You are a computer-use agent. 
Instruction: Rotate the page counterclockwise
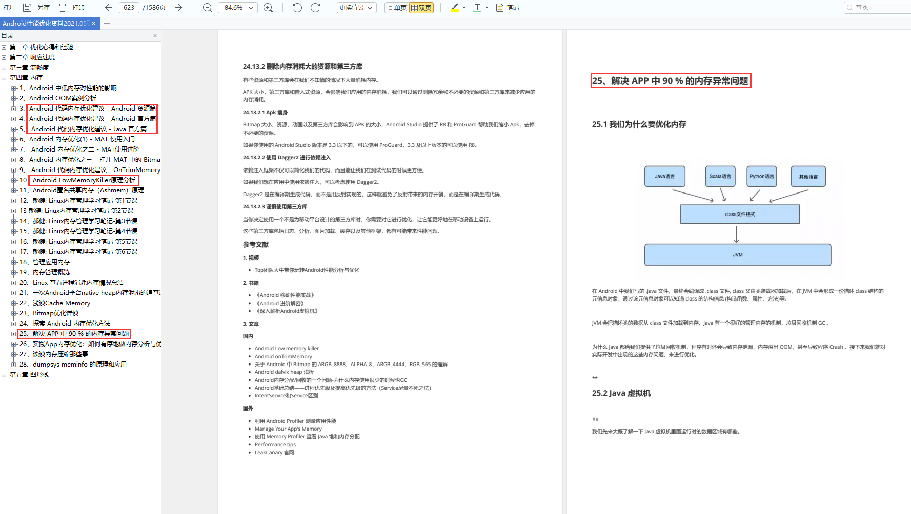(x=297, y=8)
